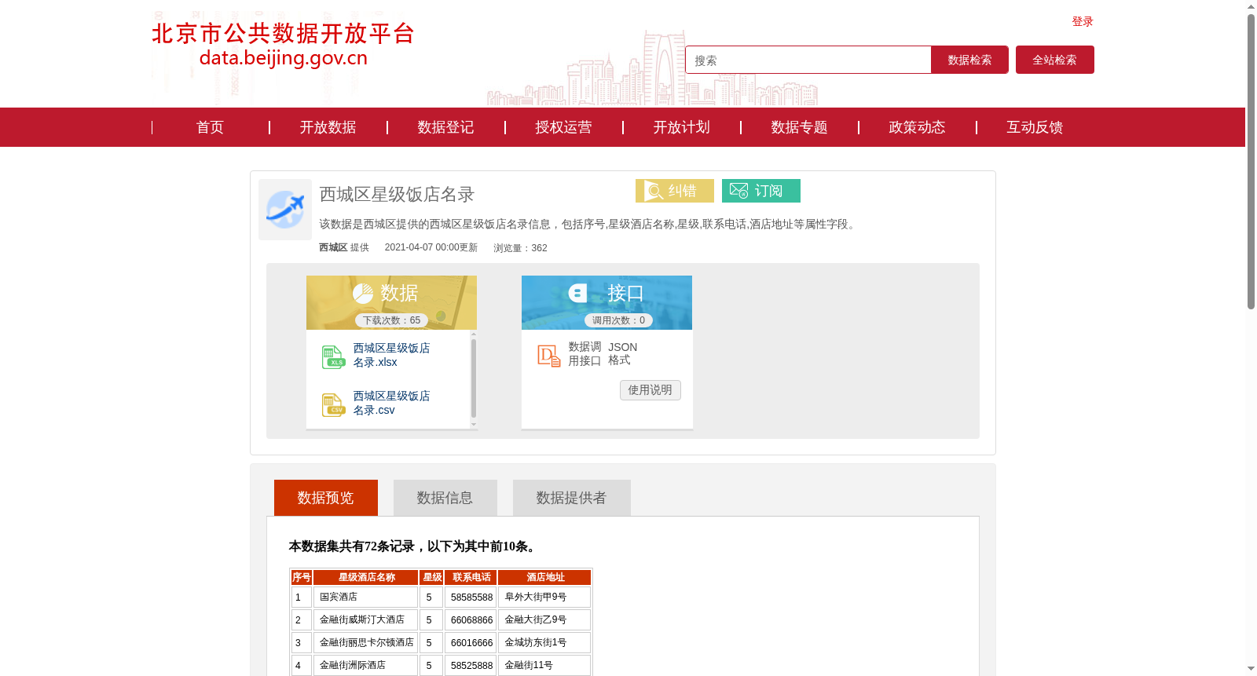
Task: Open the 首页 menu item
Action: [211, 127]
